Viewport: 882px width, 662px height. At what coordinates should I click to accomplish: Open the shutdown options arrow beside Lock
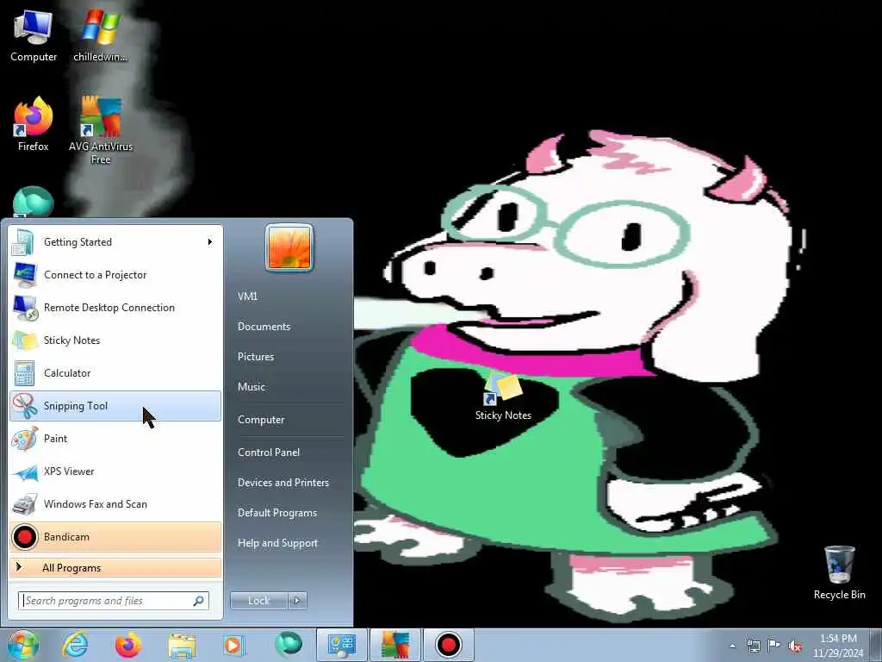click(x=297, y=601)
